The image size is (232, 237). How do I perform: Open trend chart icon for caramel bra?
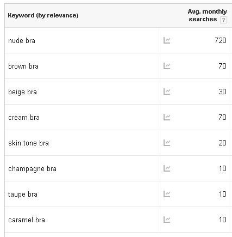(167, 220)
